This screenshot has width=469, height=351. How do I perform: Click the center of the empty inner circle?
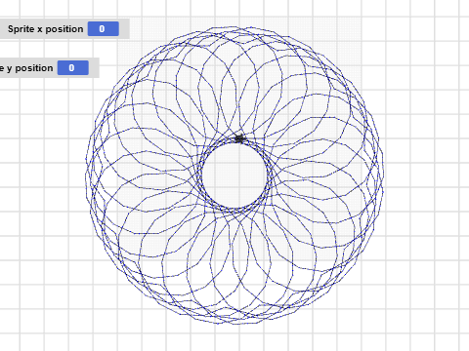point(234,175)
